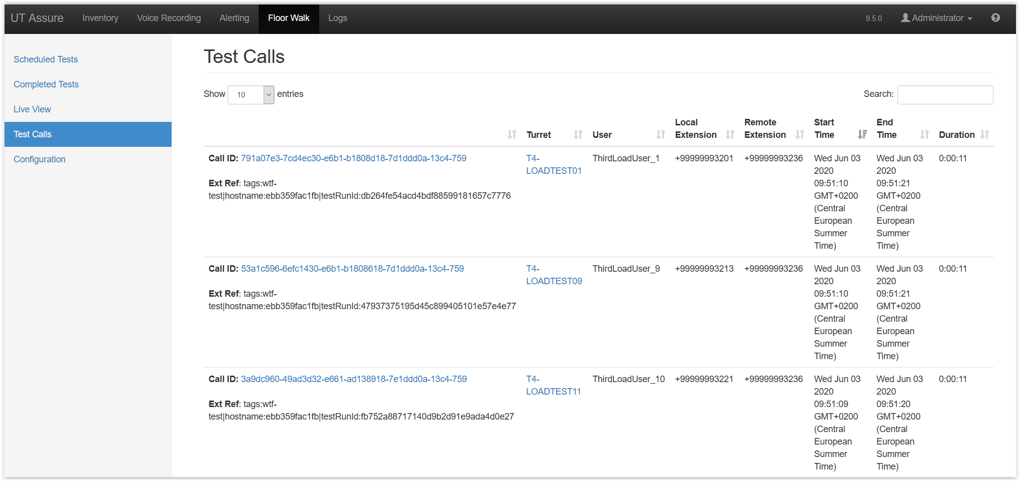Open turret T4-LOADTEST09 link
Image resolution: width=1020 pixels, height=481 pixels.
(554, 275)
